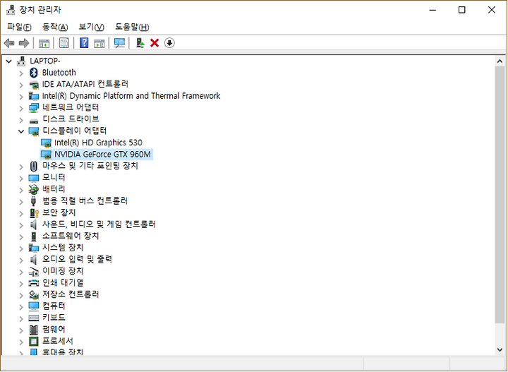508x372 pixels.
Task: Collapse the LAPTOP root node
Action: (8, 61)
